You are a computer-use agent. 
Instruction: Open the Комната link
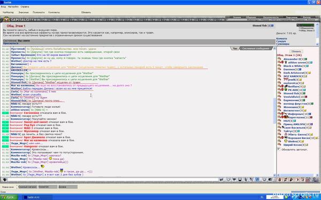point(282,39)
